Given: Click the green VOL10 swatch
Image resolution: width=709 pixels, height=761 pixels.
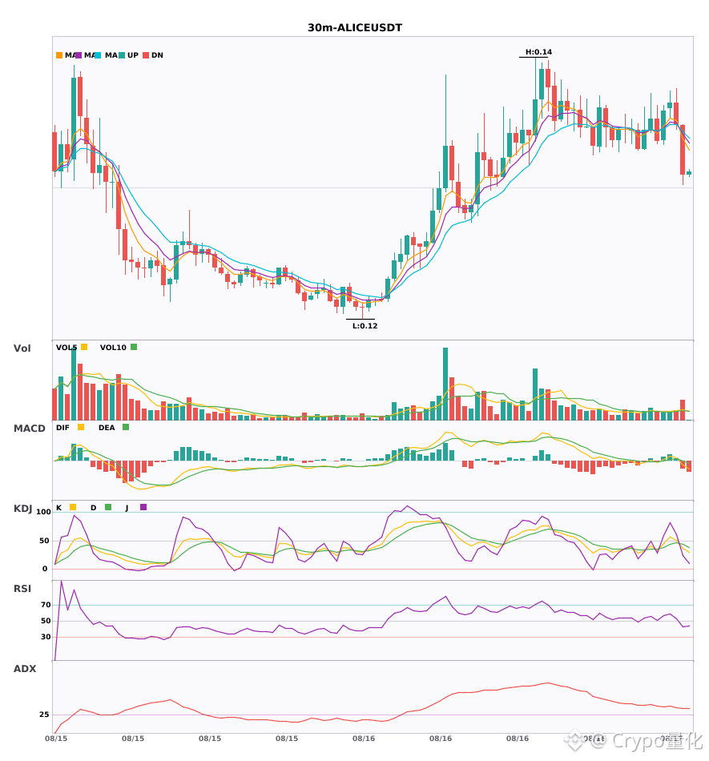Looking at the screenshot, I should pos(134,347).
